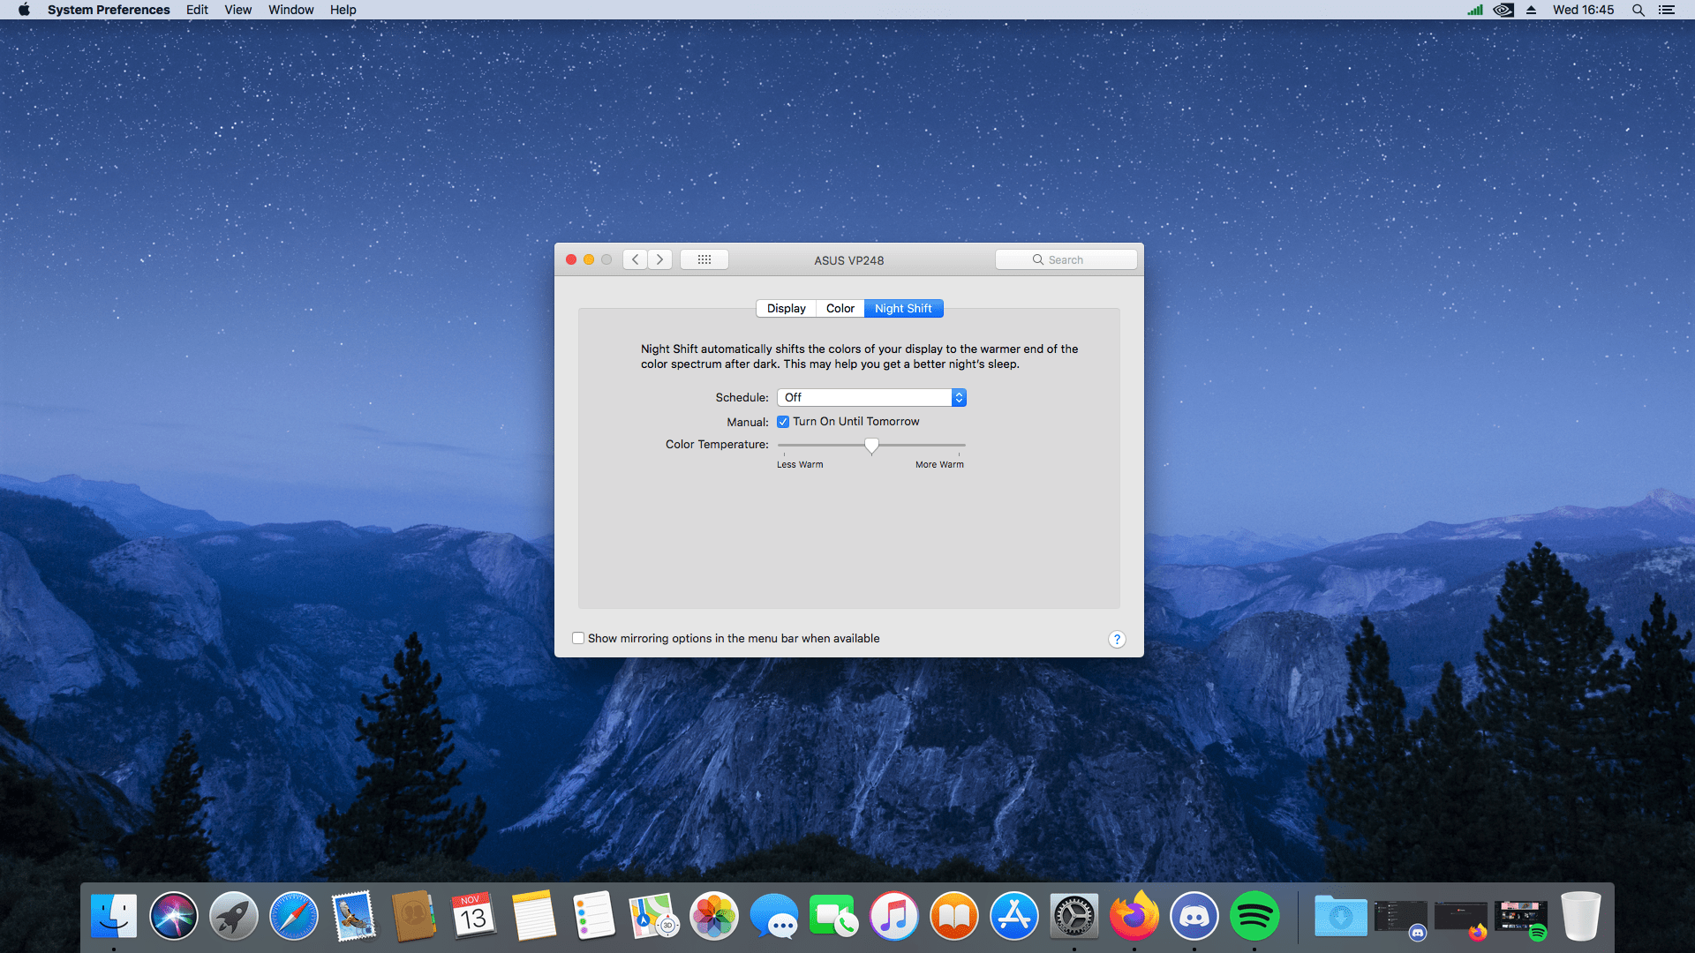Open the Downloads folder in dock
Screen dimensions: 1695x953
1339,916
